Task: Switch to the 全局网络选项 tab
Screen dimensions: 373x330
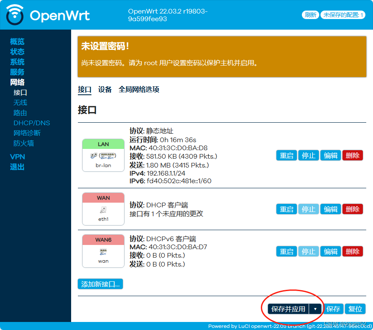Action: [x=139, y=90]
